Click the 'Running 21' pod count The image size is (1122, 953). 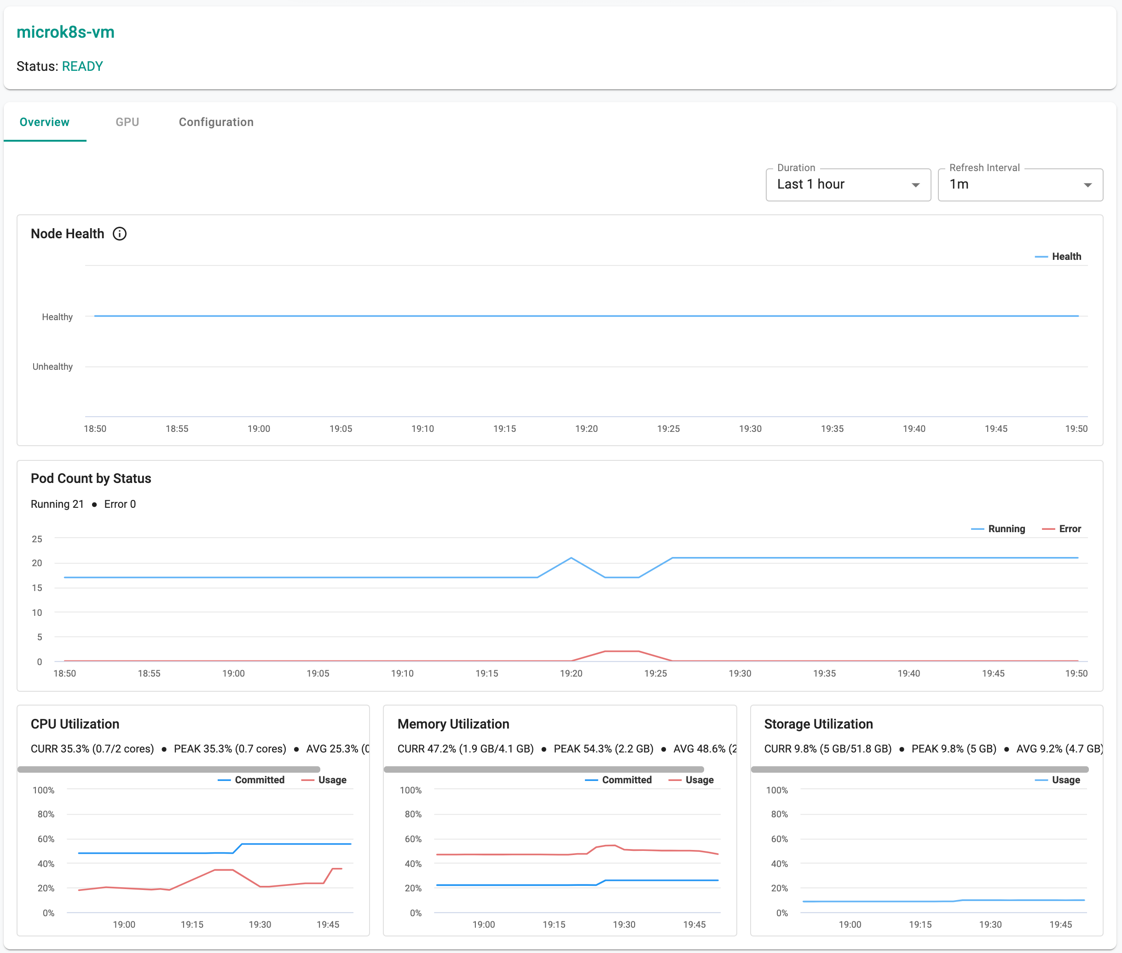pyautogui.click(x=57, y=504)
